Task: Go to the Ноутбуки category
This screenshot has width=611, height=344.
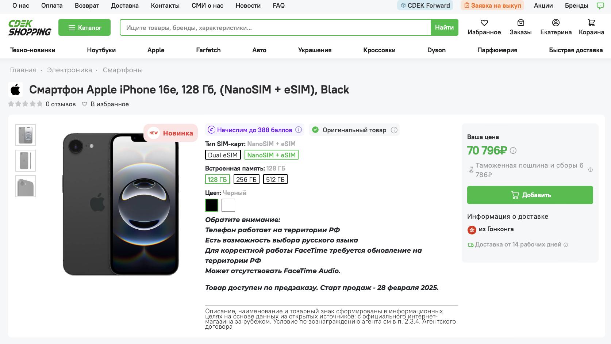Action: 101,50
